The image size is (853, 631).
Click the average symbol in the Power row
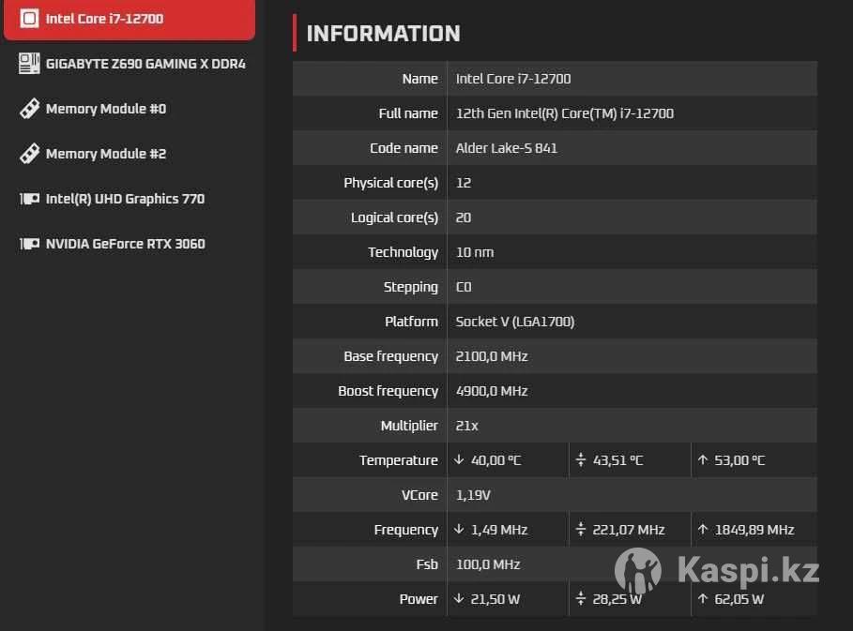tap(581, 599)
